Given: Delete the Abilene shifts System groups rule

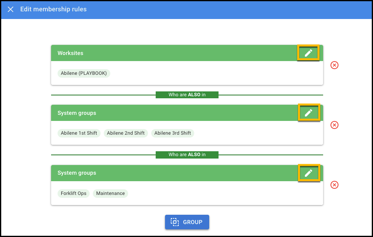Looking at the screenshot, I should [x=334, y=125].
